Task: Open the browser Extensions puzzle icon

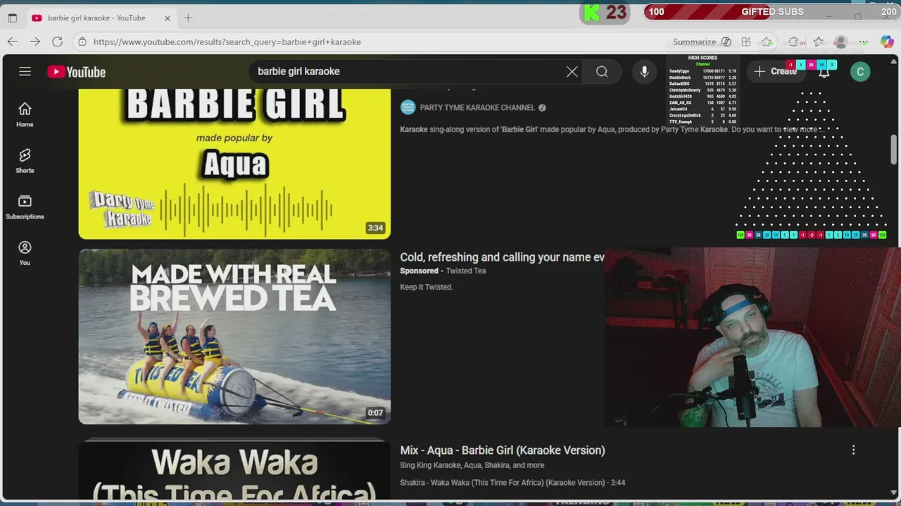Action: pos(793,42)
